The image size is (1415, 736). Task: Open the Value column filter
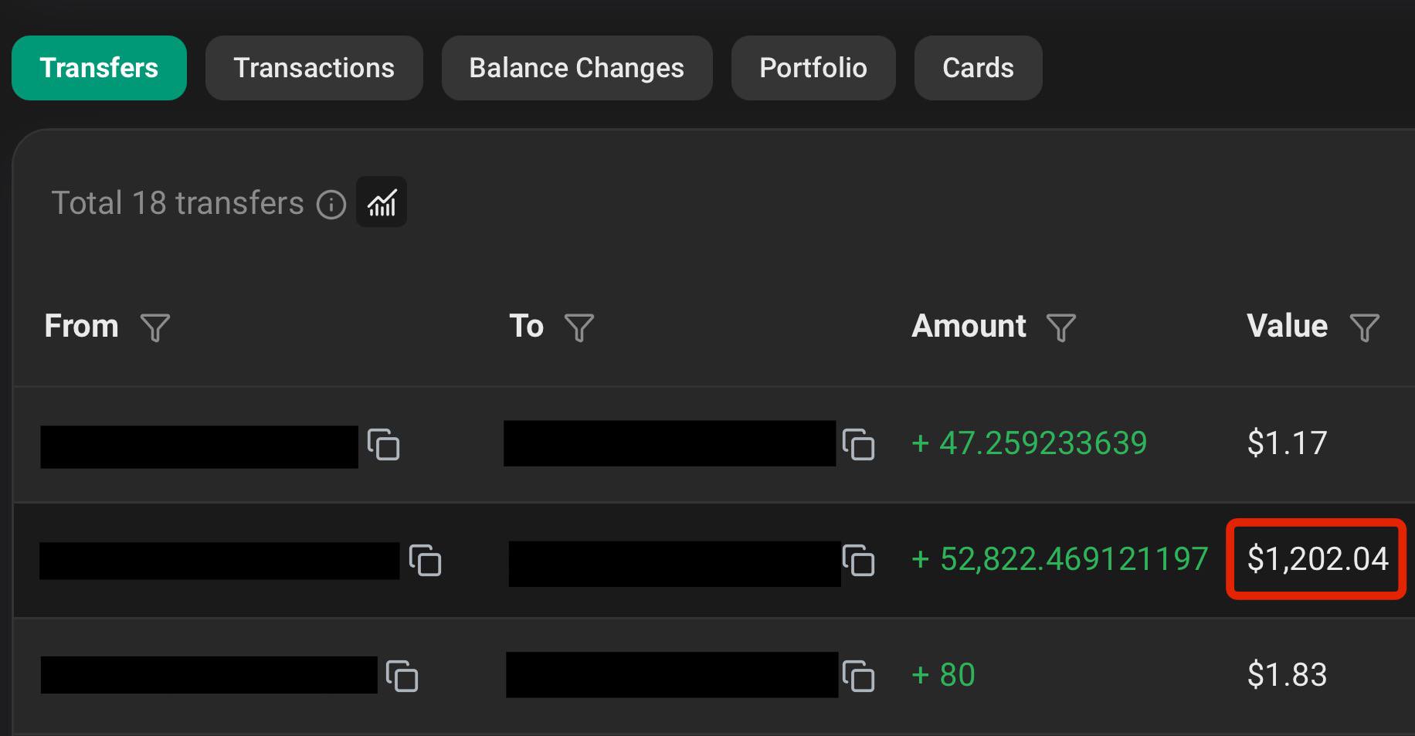[1364, 327]
